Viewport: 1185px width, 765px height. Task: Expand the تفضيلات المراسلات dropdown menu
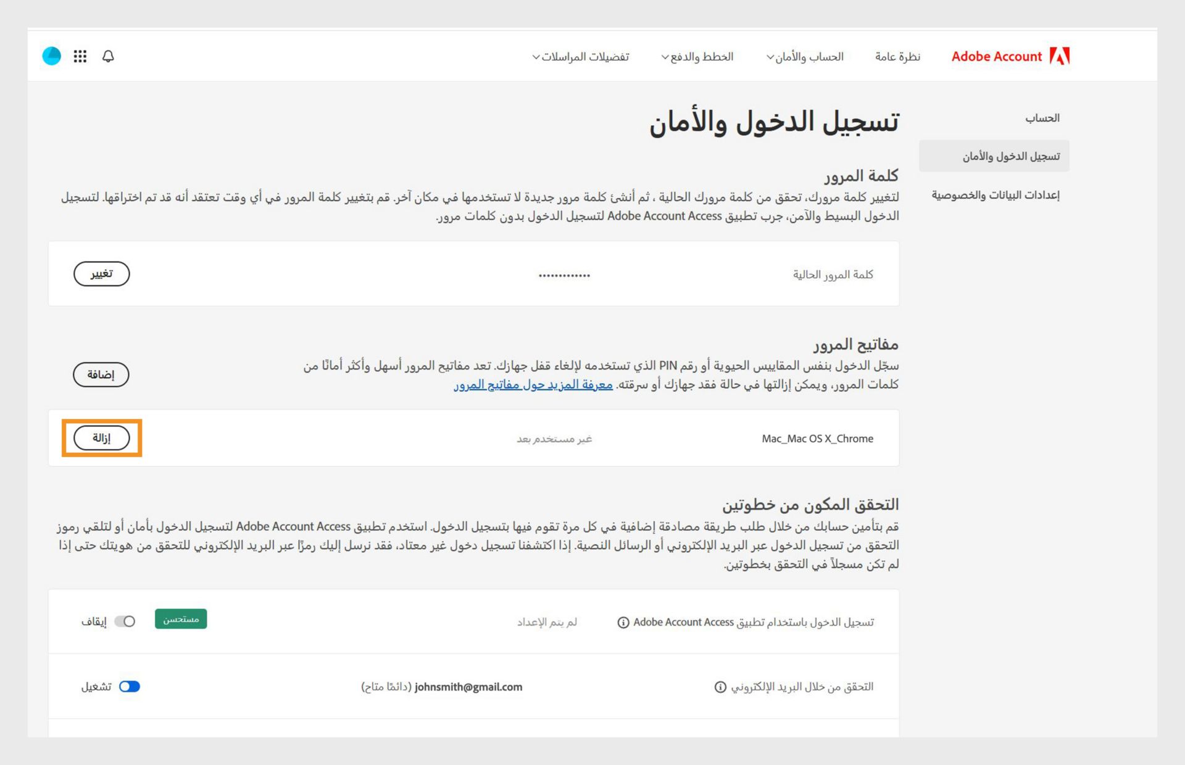(x=580, y=57)
